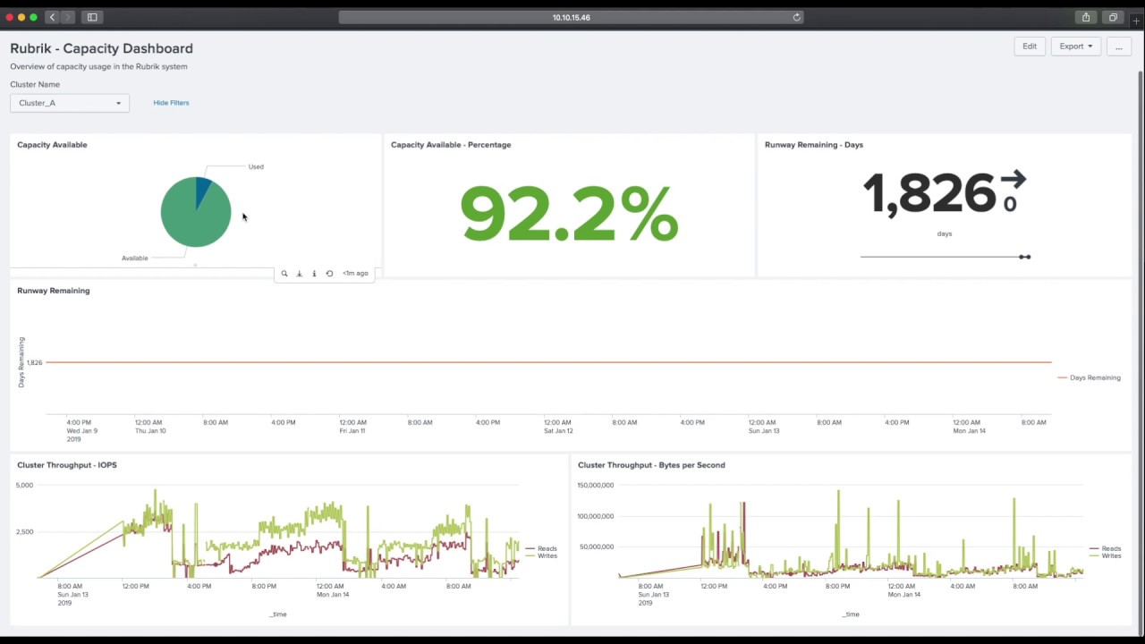Open a new tab with plus icon

point(1136,21)
